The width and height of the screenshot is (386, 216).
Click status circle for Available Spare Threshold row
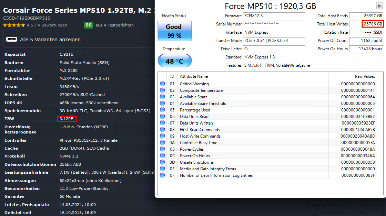click(162, 103)
